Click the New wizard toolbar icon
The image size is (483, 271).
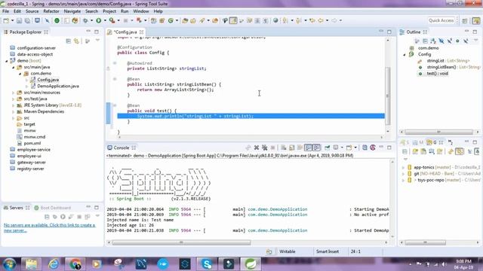coord(6,20)
